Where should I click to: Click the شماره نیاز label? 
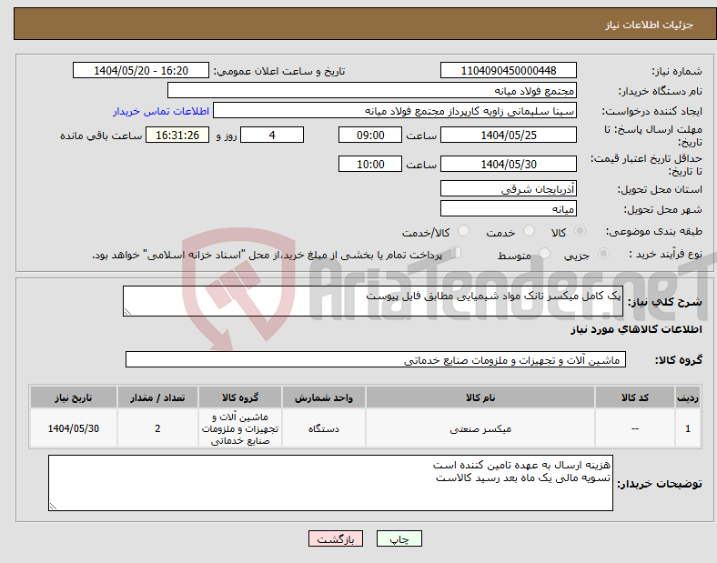point(677,71)
